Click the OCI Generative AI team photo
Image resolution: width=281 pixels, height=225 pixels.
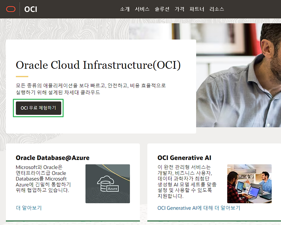coord(249,184)
